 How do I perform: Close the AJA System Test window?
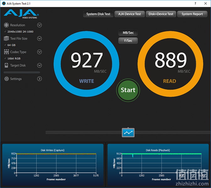(205, 3)
